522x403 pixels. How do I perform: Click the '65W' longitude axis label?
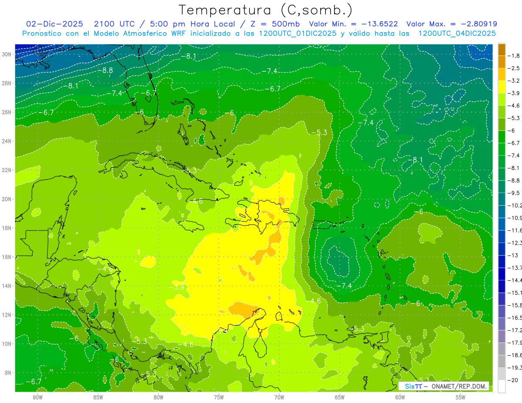coord(340,397)
